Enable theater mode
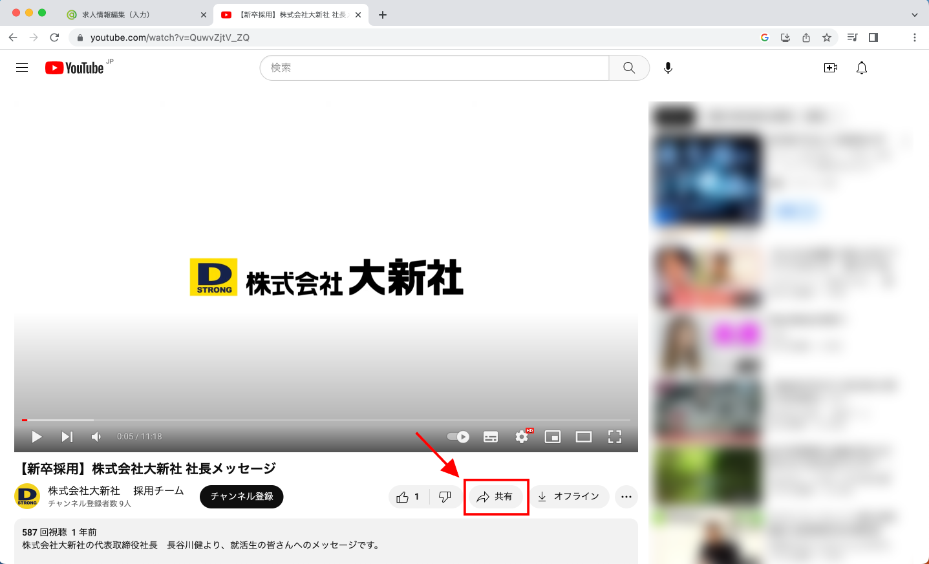This screenshot has height=564, width=929. 584,437
